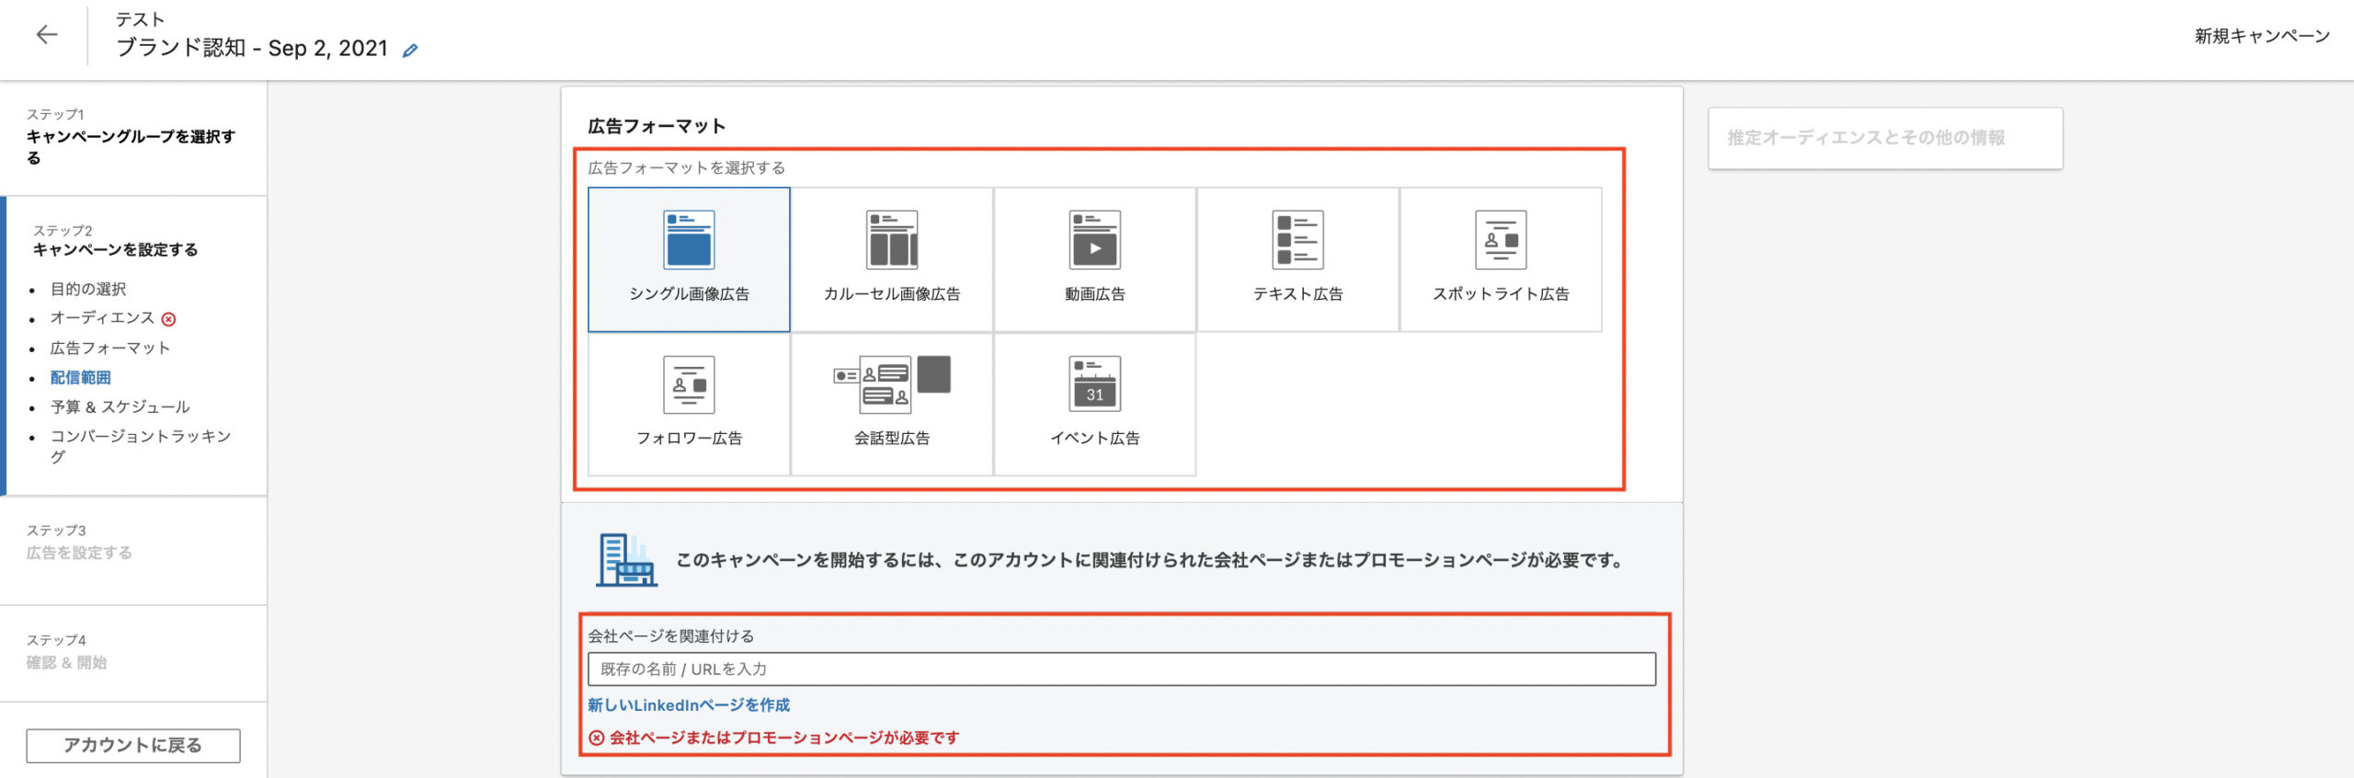Open 新しいLinkedInページを作成 link

[x=689, y=705]
